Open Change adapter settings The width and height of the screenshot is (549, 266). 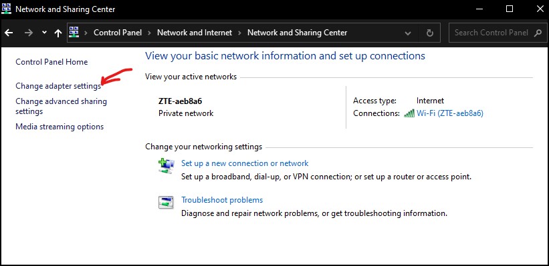pyautogui.click(x=58, y=86)
